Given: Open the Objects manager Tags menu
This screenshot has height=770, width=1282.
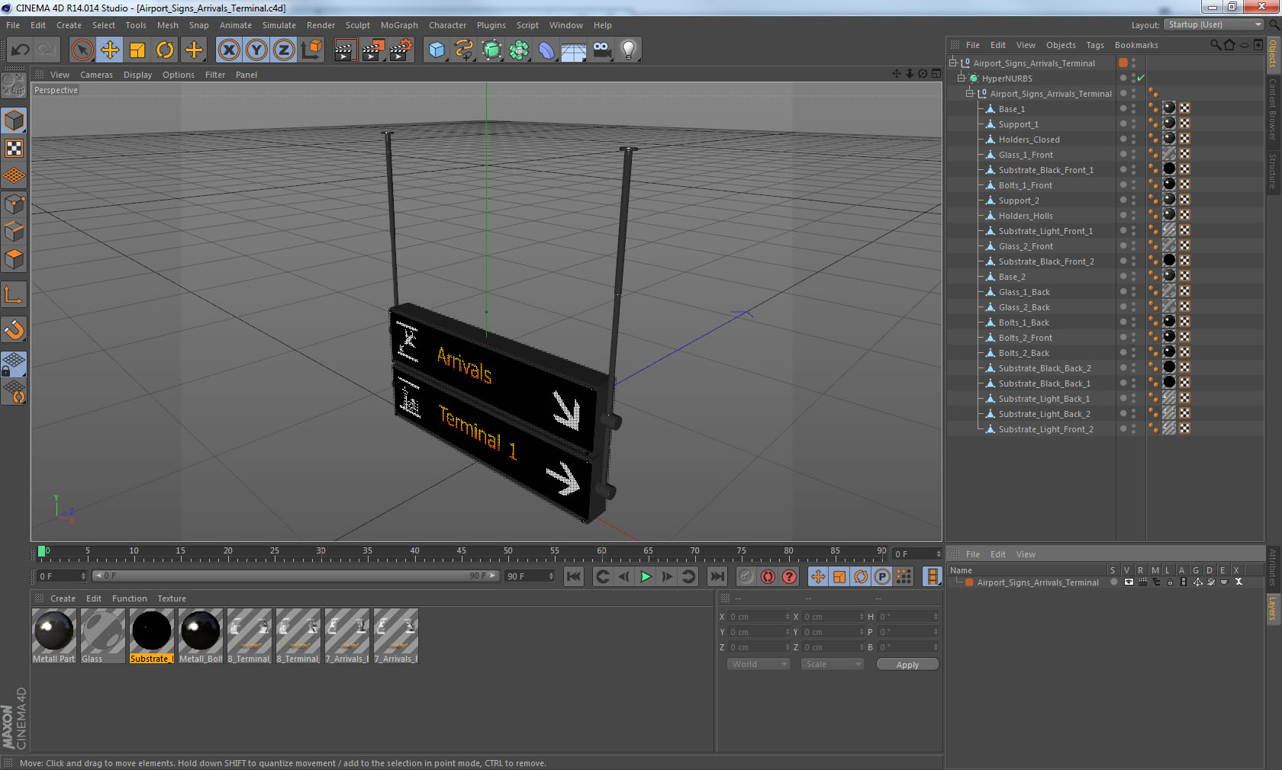Looking at the screenshot, I should point(1095,45).
